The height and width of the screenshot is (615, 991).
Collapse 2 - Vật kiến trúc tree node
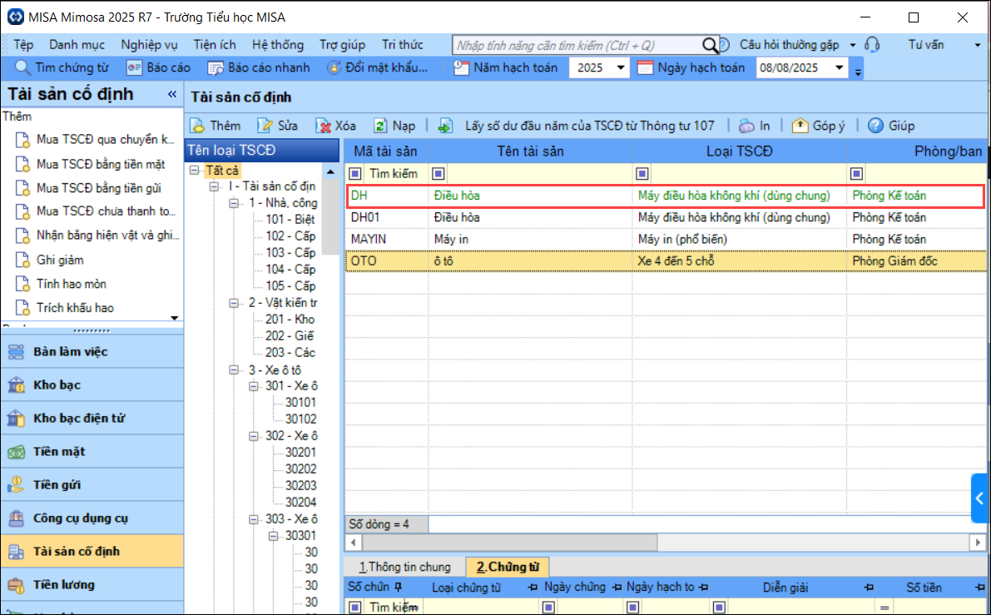pyautogui.click(x=234, y=303)
